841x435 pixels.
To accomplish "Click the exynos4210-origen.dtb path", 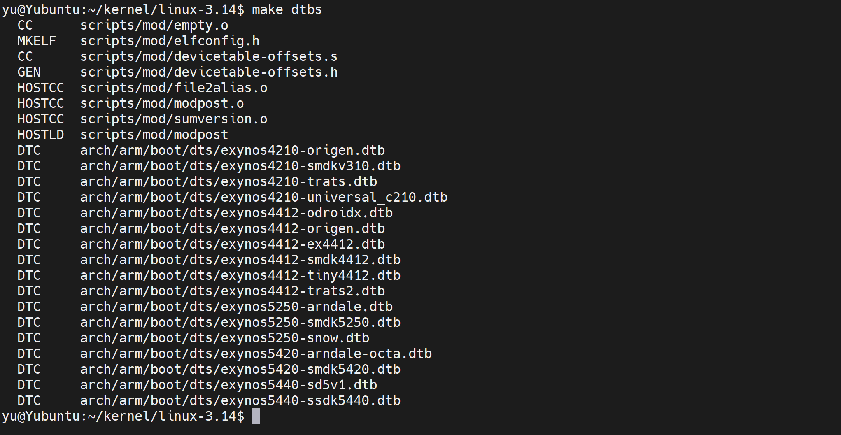I will point(233,151).
